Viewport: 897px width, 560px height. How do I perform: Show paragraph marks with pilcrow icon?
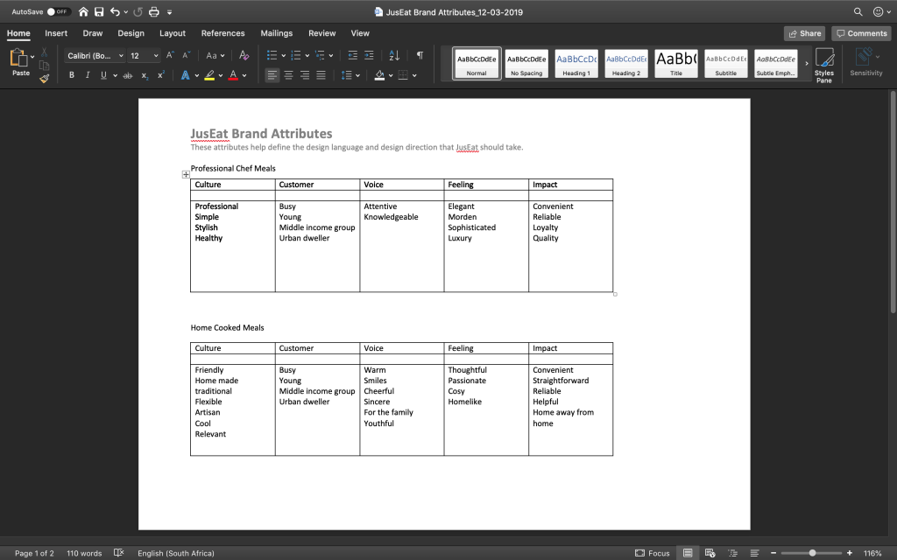click(420, 55)
